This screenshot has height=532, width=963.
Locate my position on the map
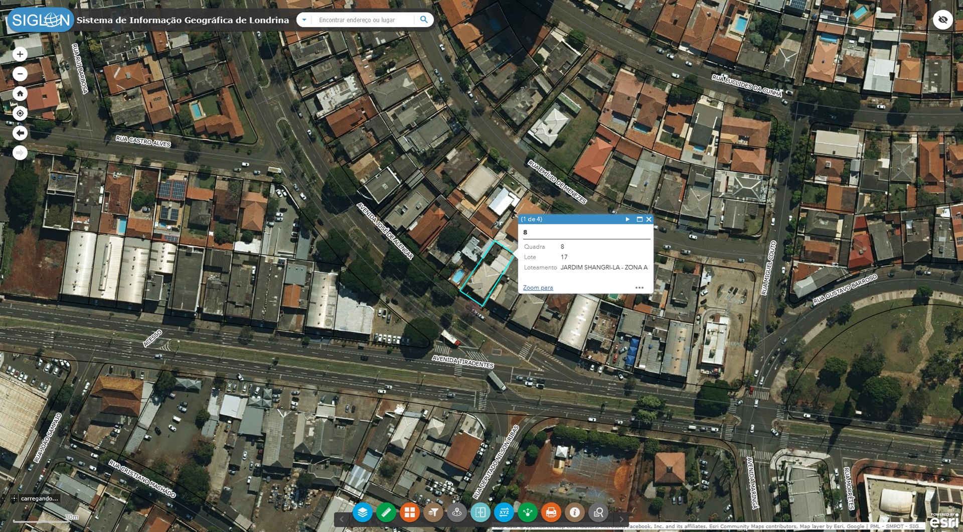point(20,113)
